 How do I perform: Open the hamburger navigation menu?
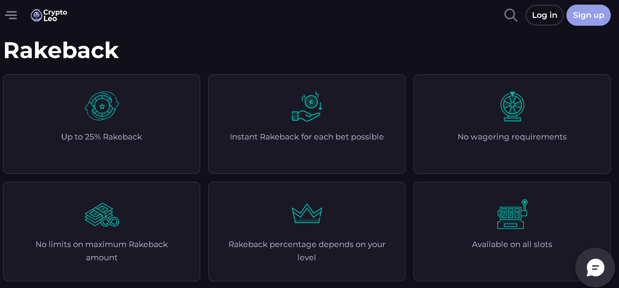click(11, 15)
